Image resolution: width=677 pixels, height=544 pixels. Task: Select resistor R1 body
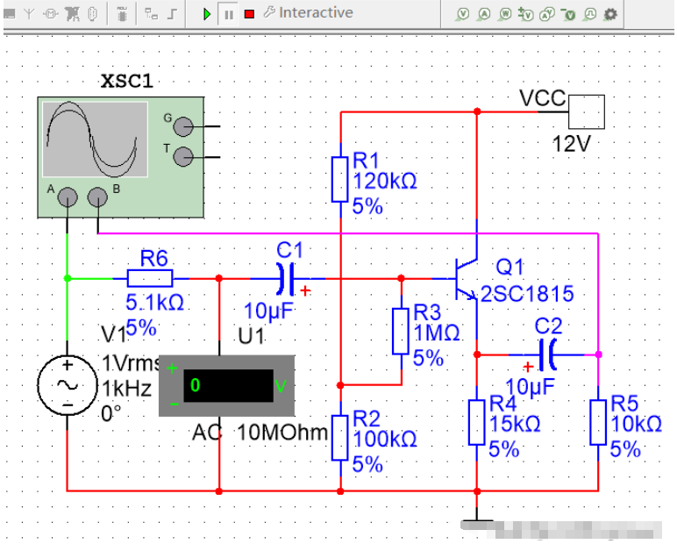click(339, 179)
